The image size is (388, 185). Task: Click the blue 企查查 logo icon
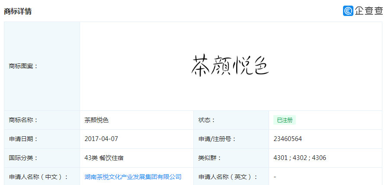coord(348,11)
